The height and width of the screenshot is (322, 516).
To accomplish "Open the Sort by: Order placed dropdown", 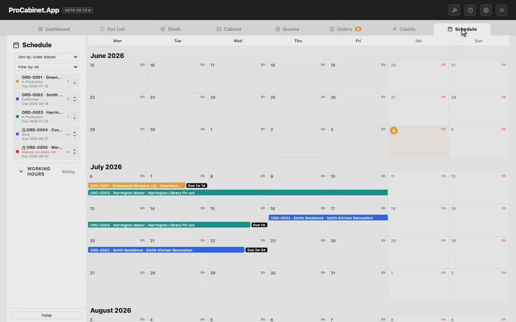I will pos(47,57).
